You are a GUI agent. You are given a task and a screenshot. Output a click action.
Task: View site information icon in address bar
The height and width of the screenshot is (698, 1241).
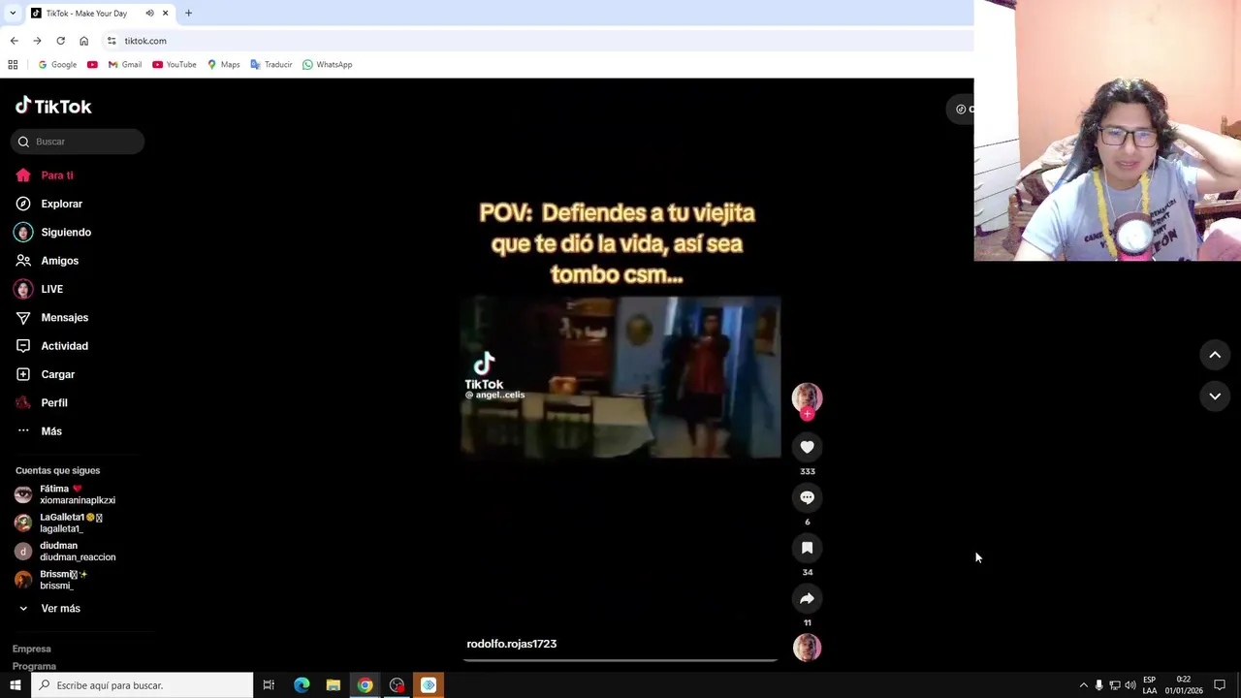point(111,41)
